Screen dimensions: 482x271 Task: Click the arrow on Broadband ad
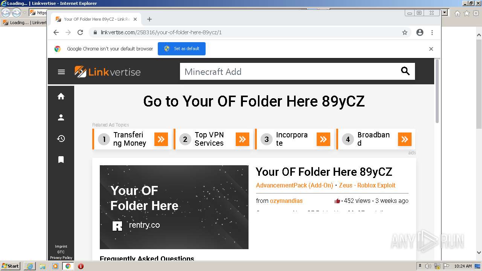(405, 139)
